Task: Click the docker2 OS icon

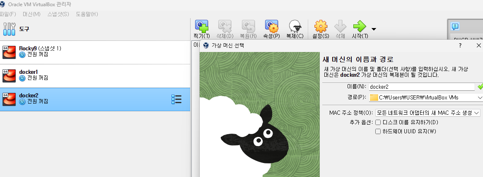Action: (x=9, y=99)
